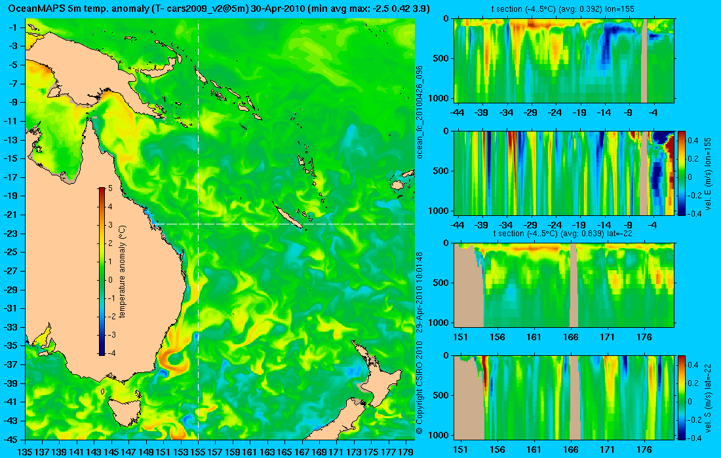The width and height of the screenshot is (721, 458).
Task: Click '151' under the vel. S section plot
Action: coord(460,449)
